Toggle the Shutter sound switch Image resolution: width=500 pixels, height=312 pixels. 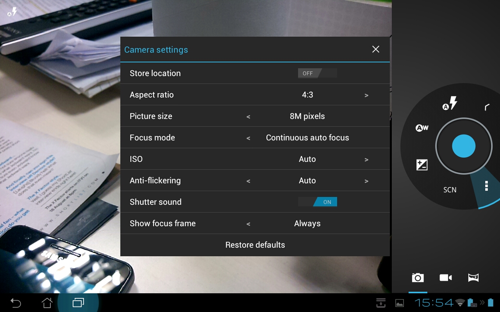(317, 202)
